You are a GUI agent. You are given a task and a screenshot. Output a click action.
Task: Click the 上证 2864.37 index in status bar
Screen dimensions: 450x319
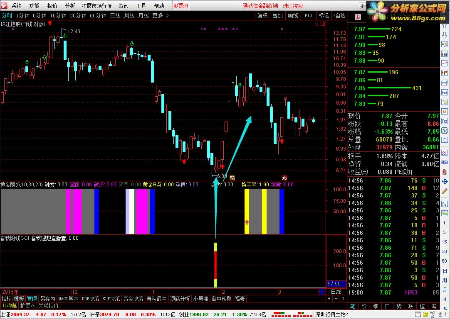point(15,314)
